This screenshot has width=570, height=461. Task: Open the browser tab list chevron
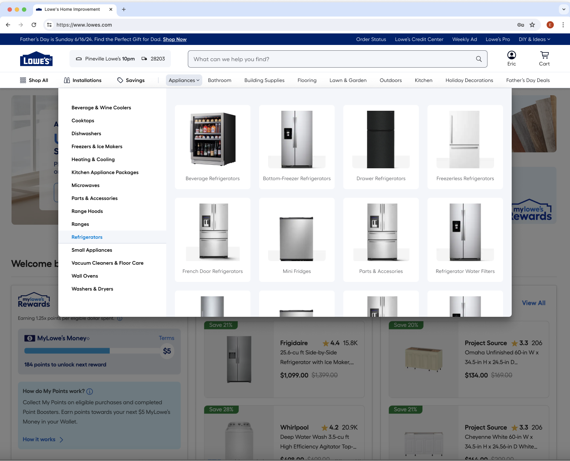(x=564, y=9)
